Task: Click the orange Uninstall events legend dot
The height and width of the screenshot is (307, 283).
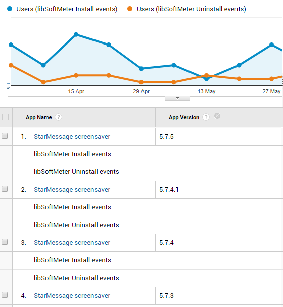Action: 130,9
